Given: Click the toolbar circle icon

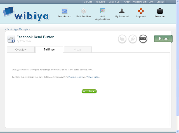Looking at the screenshot, I should click(x=143, y=39).
